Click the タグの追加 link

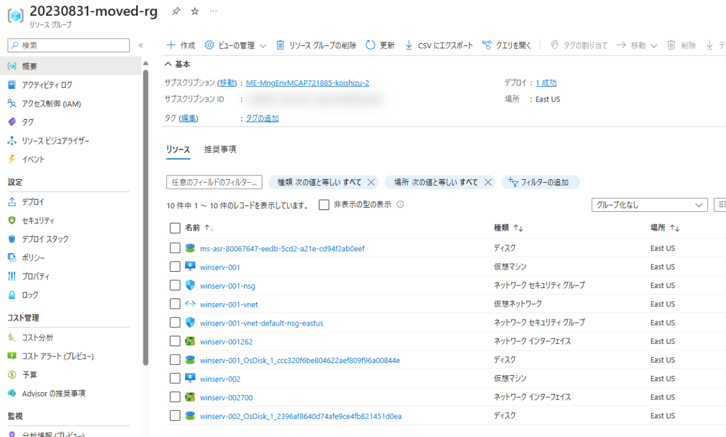[x=263, y=119]
